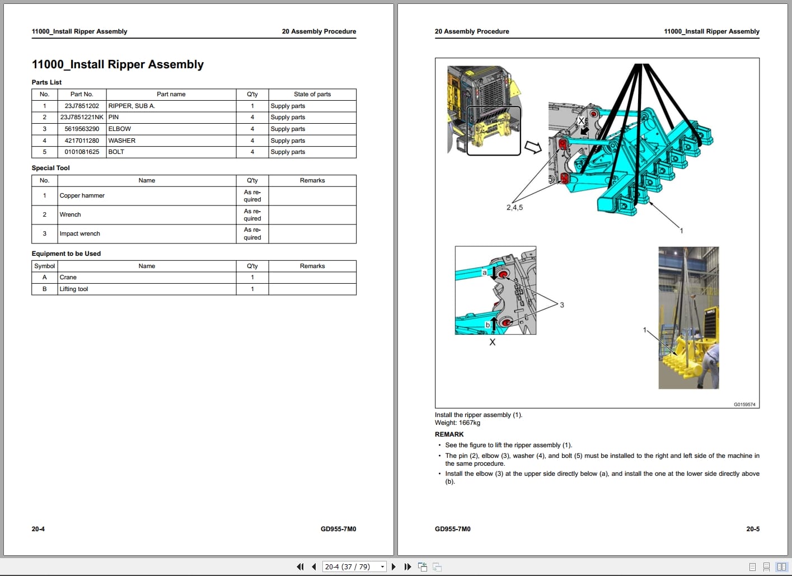Click the "2,4,5" callout label in the figure
Viewport: 792px width, 576px height.
click(514, 207)
